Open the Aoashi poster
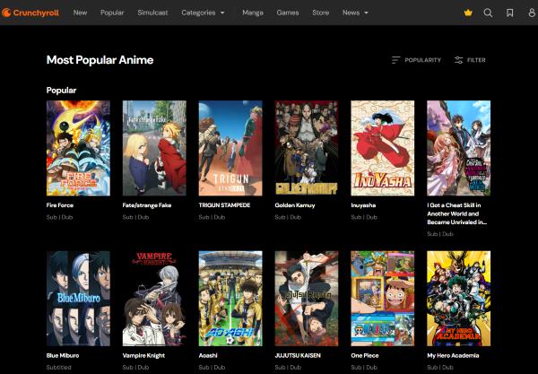Image resolution: width=538 pixels, height=374 pixels. [230, 298]
